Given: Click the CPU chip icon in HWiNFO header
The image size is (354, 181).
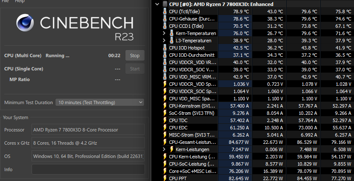Looking at the screenshot, I should [165, 4].
